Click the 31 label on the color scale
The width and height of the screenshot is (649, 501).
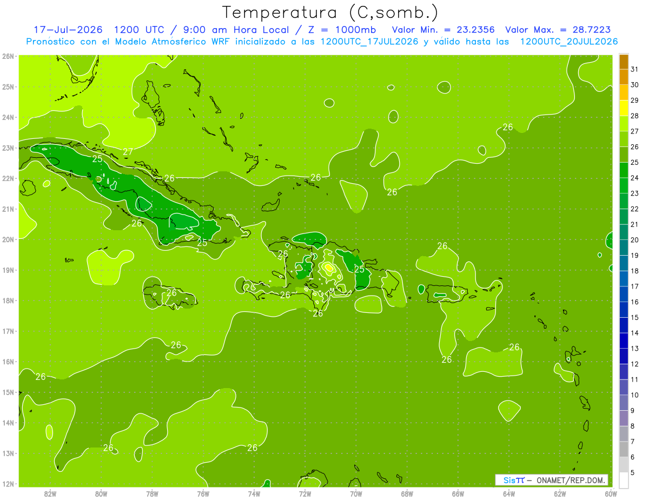(x=635, y=69)
